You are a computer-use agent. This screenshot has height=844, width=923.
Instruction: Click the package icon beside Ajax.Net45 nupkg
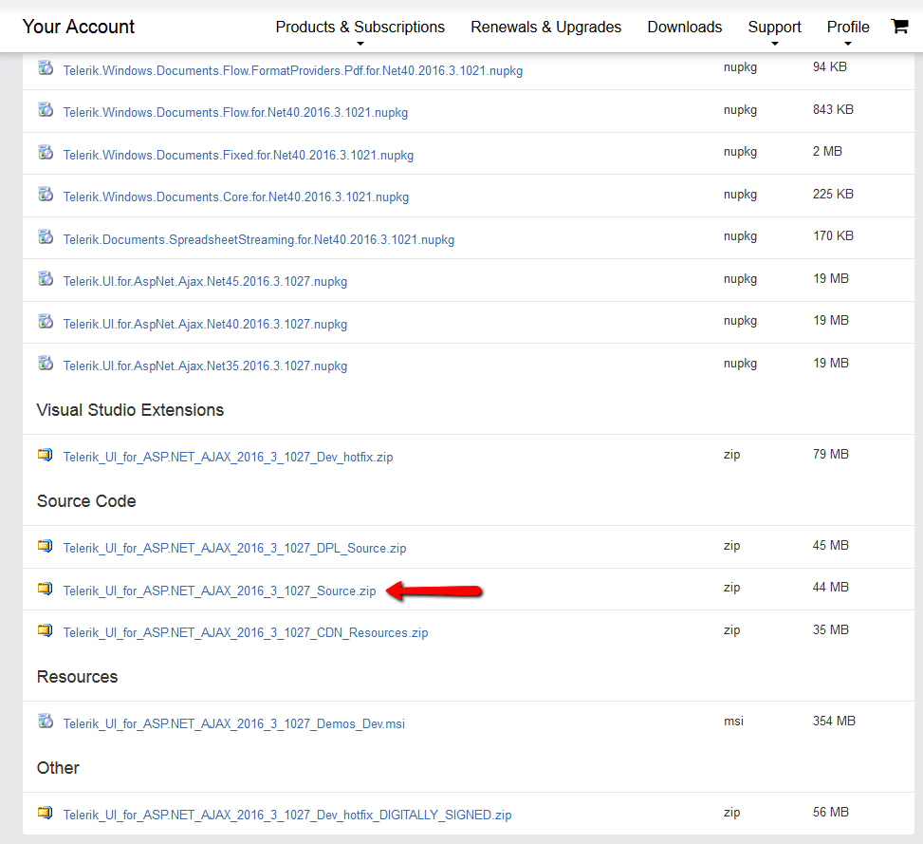pos(46,279)
